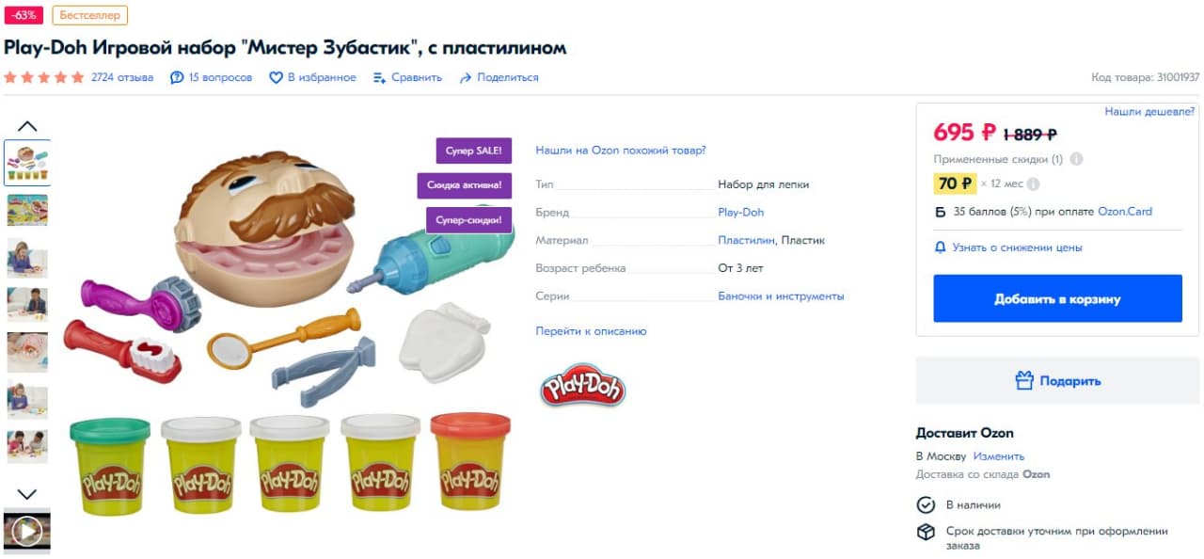Viewport: 1204px width, 559px height.
Task: Click the Баночки и инструменты series link
Action: pyautogui.click(x=781, y=295)
